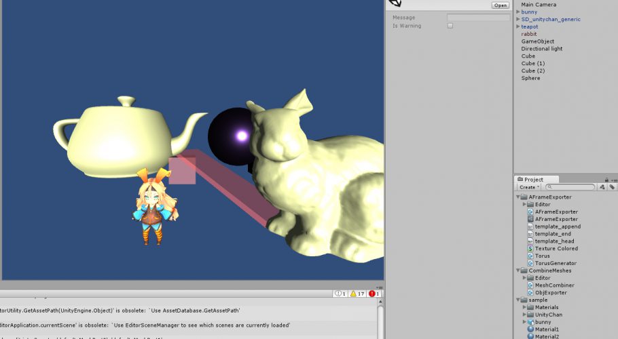618x339 pixels.
Task: Select rabbit in the Hierarchy
Action: (528, 34)
